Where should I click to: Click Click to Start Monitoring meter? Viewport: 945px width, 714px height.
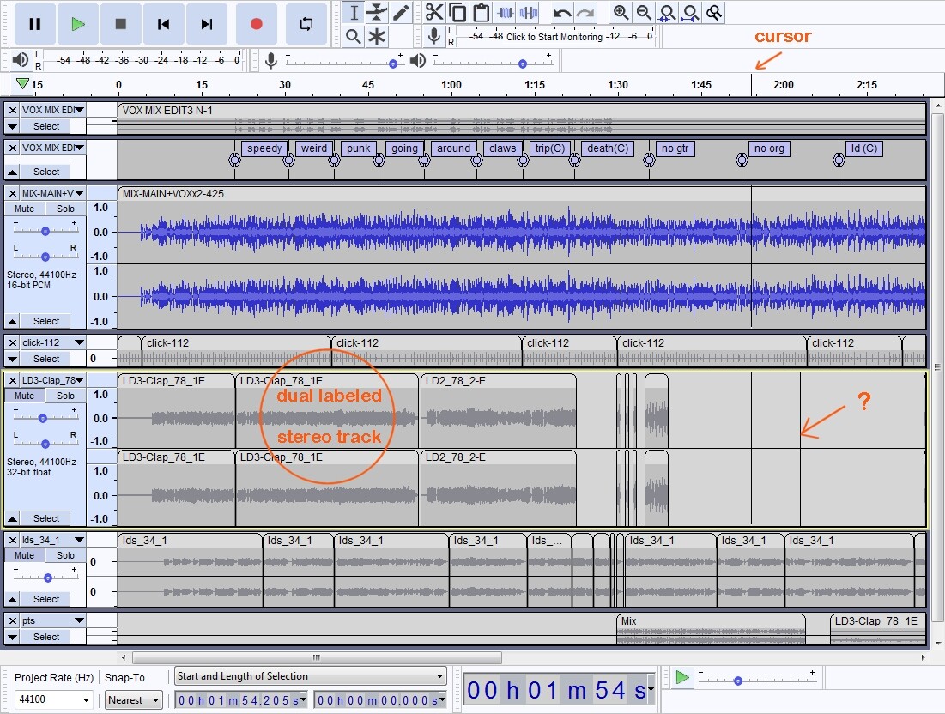coord(554,37)
